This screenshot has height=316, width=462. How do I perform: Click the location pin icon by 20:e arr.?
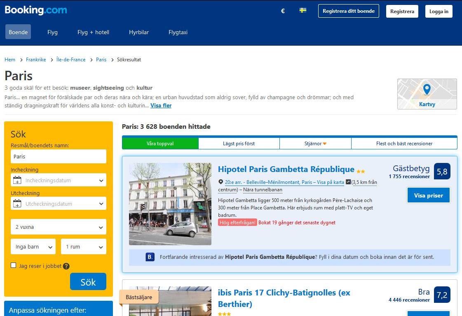[x=221, y=182]
